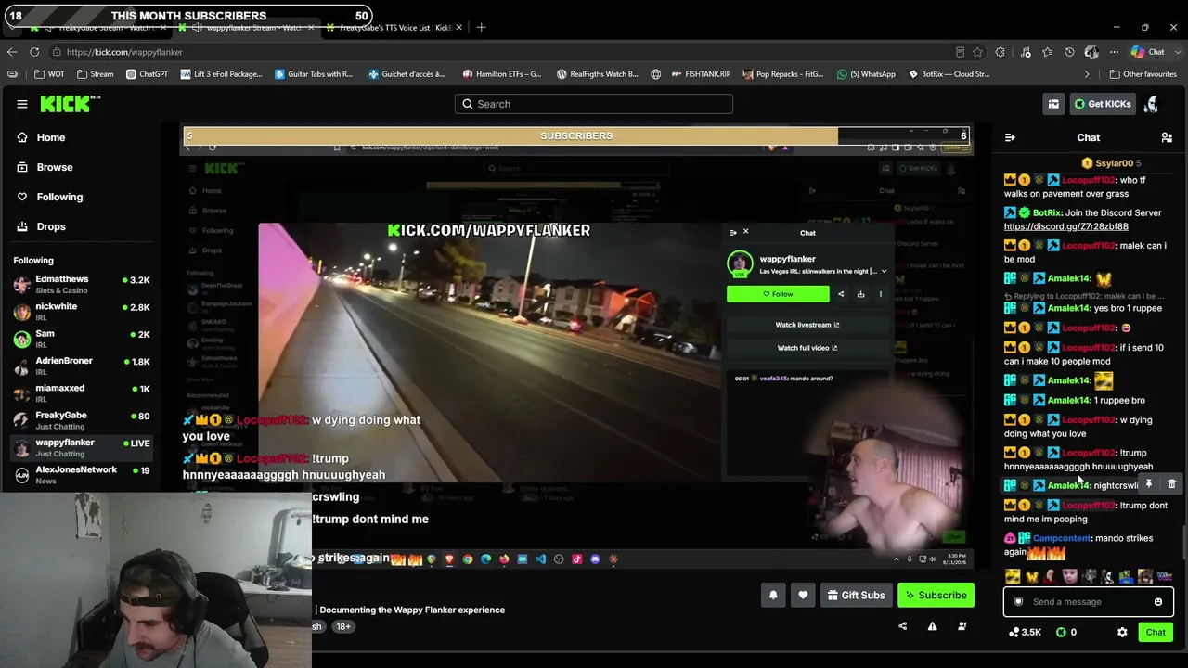The width and height of the screenshot is (1188, 668).
Task: Click the Gift Subs button
Action: click(855, 596)
